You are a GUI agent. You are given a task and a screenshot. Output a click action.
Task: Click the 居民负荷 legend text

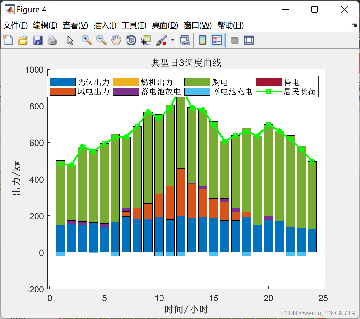(299, 92)
